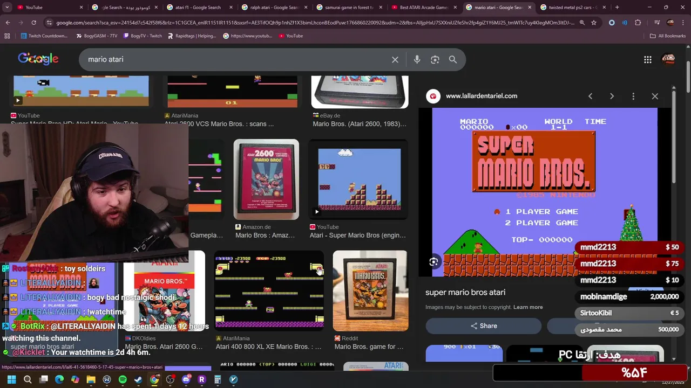Screen dimensions: 691x388
Task: Close the image preview panel
Action: [x=655, y=96]
